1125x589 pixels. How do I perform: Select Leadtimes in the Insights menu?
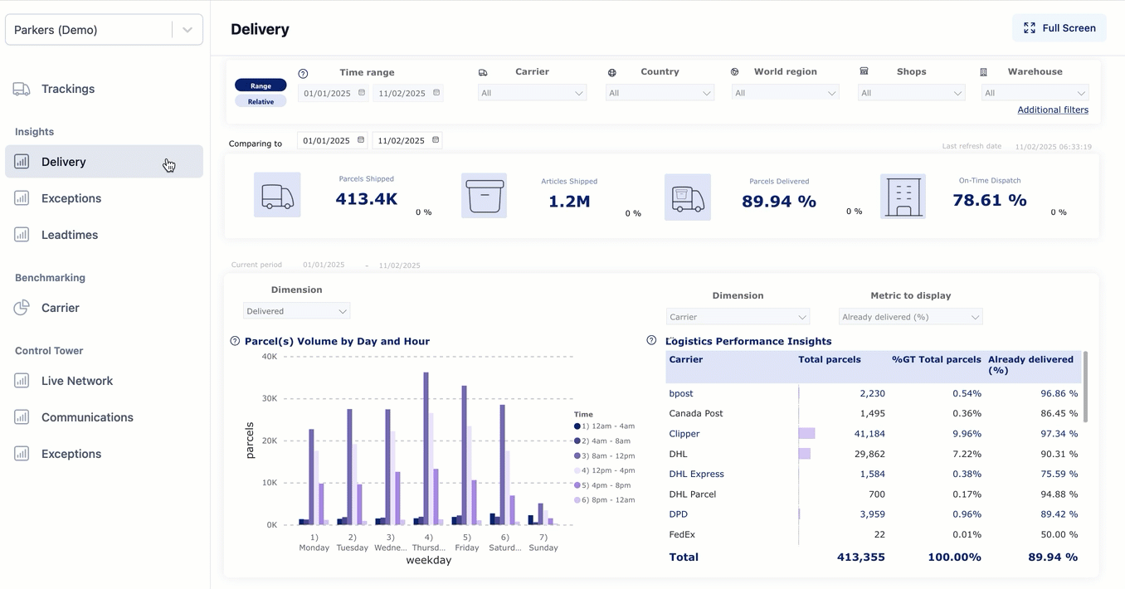[71, 235]
